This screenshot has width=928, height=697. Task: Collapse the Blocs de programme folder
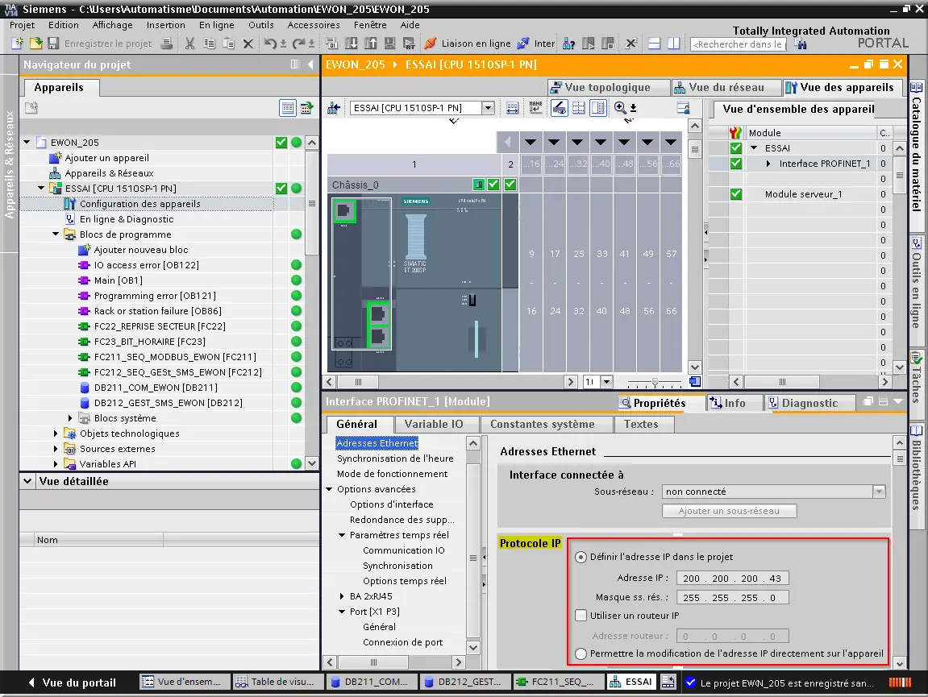[56, 234]
